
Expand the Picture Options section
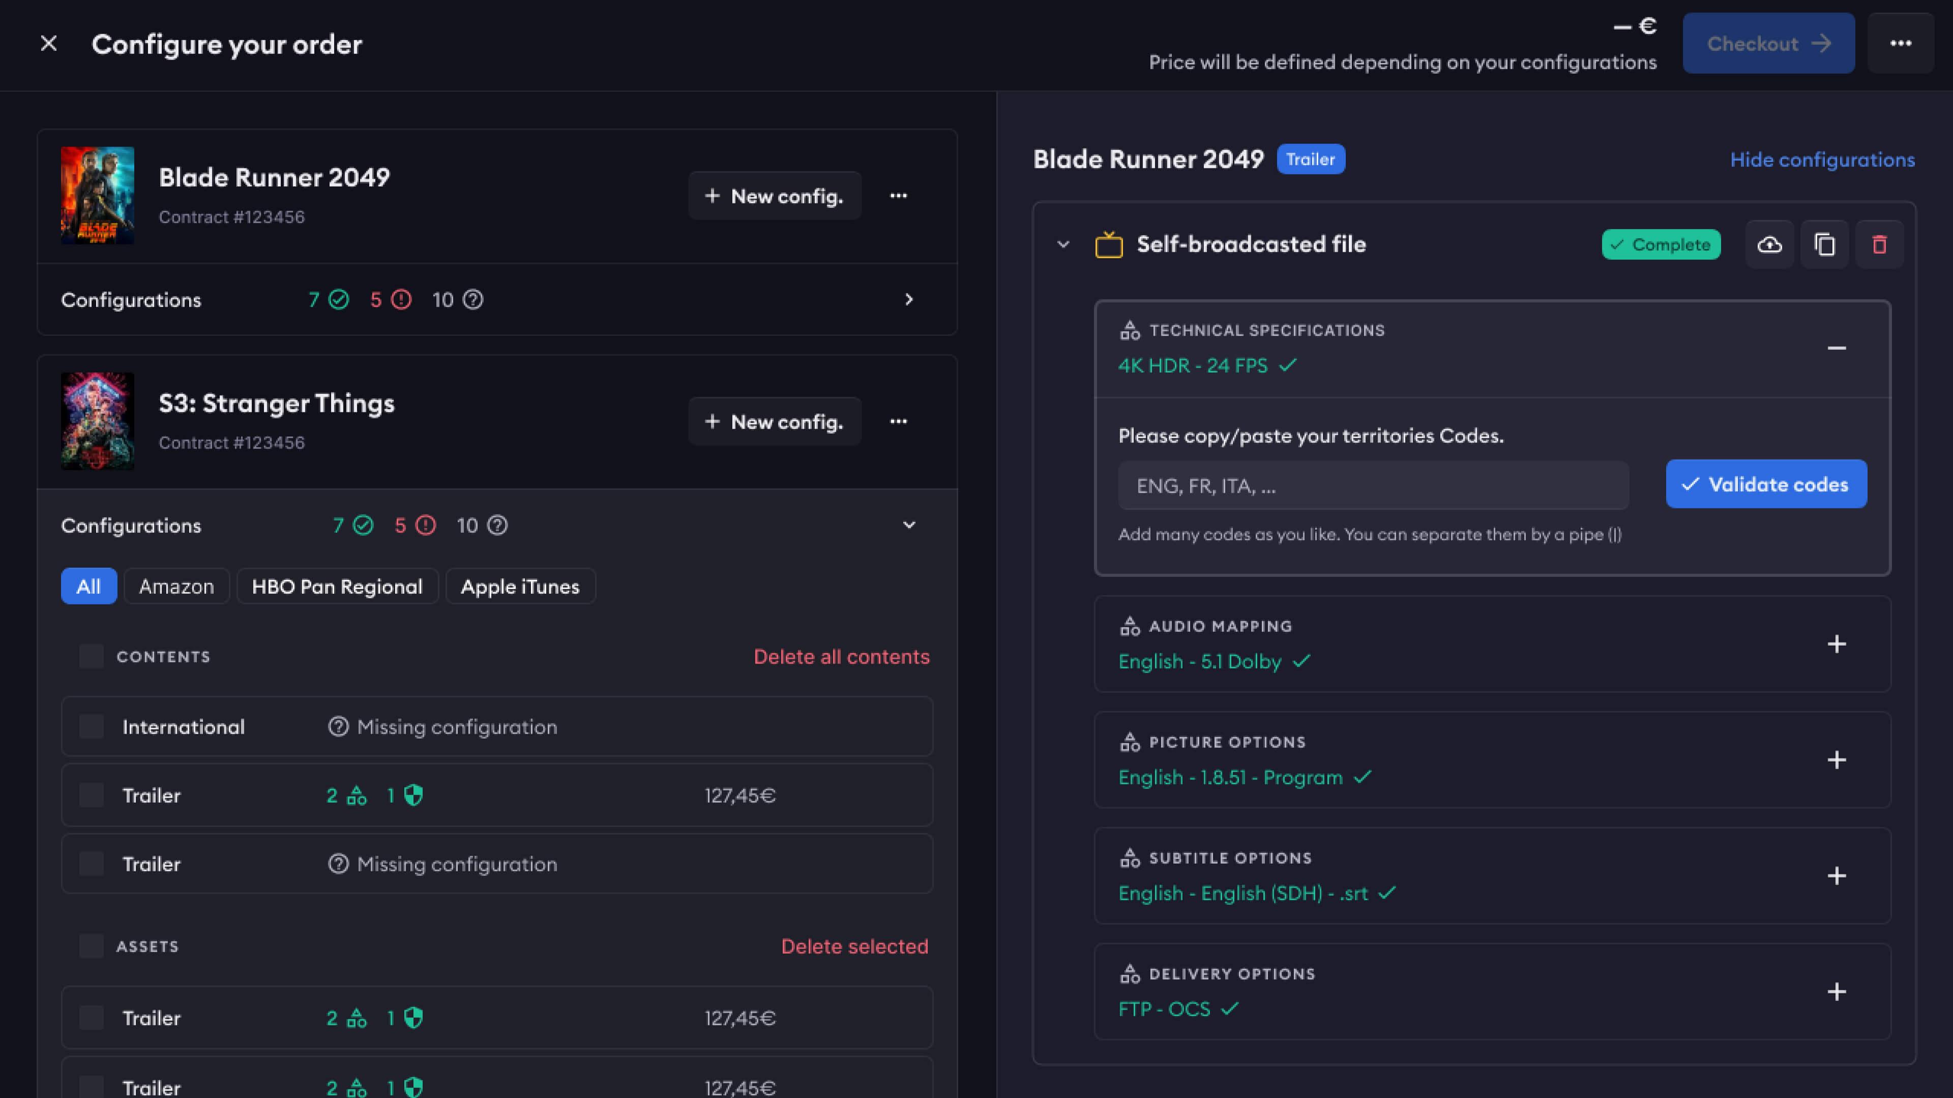[x=1836, y=760]
